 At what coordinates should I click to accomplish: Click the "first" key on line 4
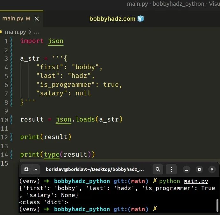click(50, 67)
